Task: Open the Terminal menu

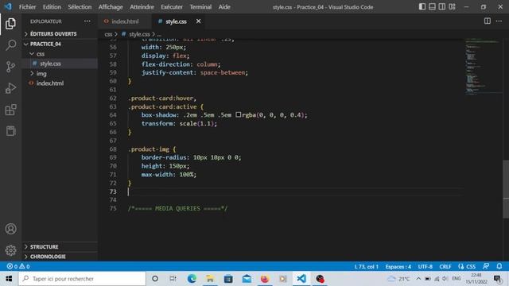Action: [x=200, y=7]
